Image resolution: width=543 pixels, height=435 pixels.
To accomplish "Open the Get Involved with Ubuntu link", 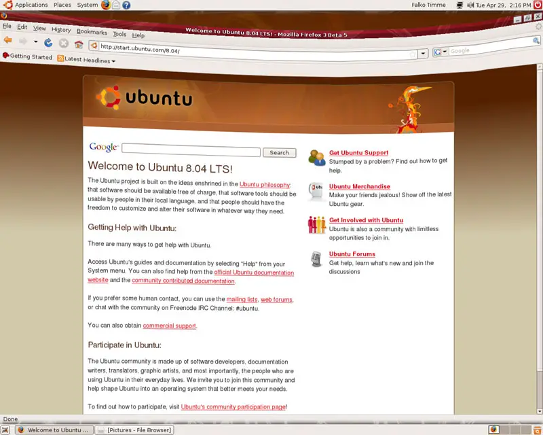I will (366, 220).
